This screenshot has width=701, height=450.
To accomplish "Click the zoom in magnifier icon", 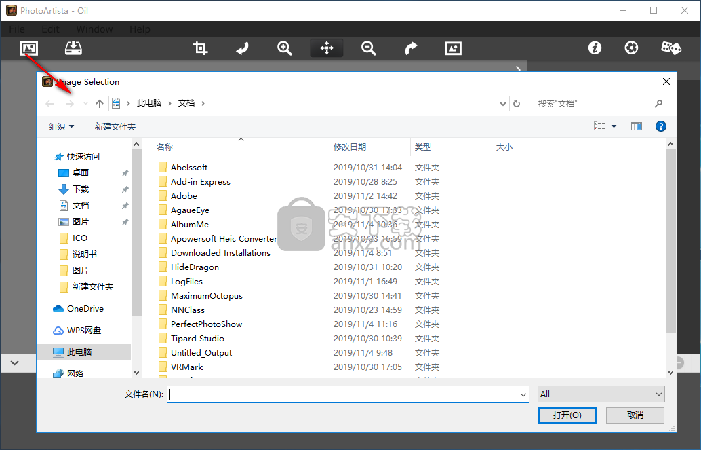I will (x=284, y=48).
